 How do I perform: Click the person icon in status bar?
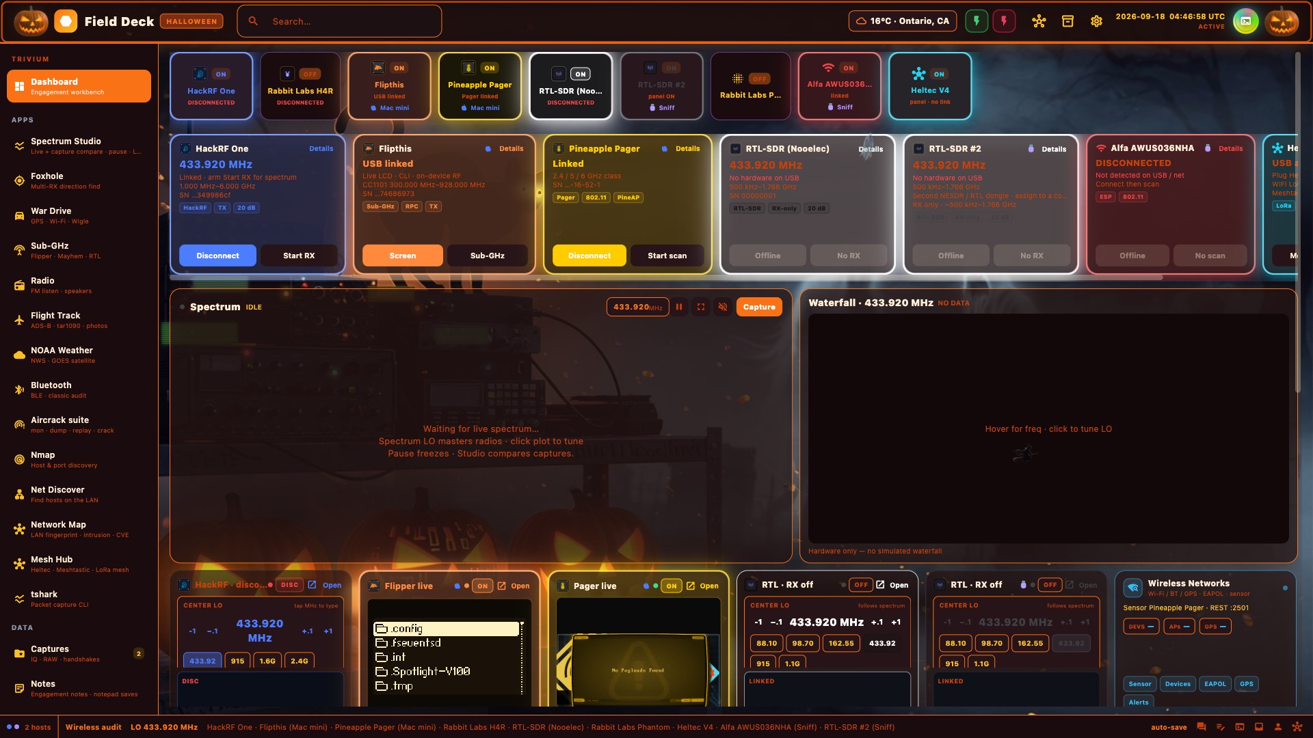click(x=1277, y=727)
